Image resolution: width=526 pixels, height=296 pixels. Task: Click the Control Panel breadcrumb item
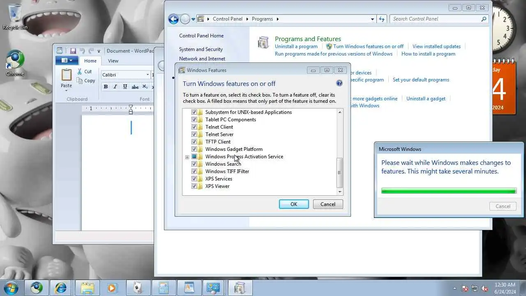coord(228,19)
